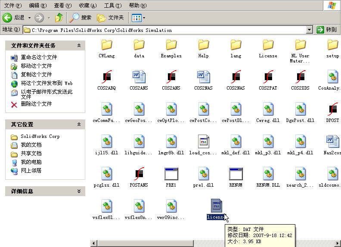Go up one folder level

59,18
